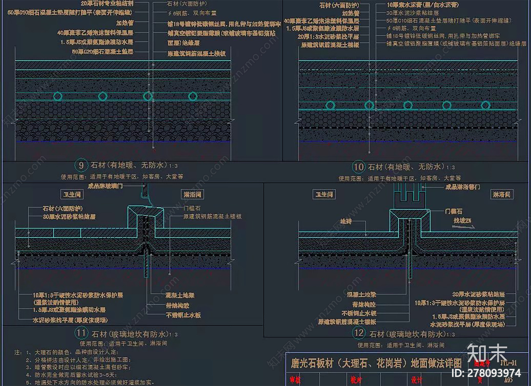This screenshot has height=386, width=531.
Task: Select the circled number 12 detail marker
Action: coord(359,333)
